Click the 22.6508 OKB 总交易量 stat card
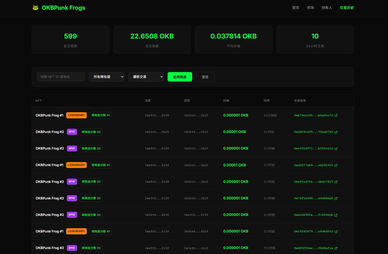Viewport: 388px width, 254px height. (x=152, y=40)
